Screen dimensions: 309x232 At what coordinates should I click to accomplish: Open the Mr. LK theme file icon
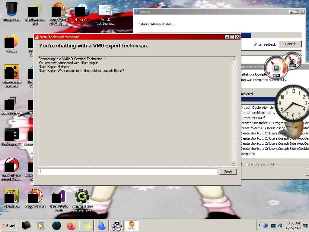[x=105, y=15]
